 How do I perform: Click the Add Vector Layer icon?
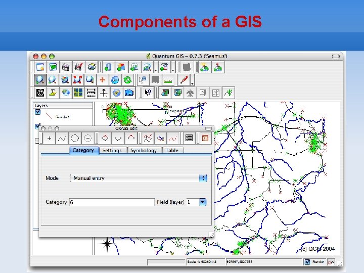click(121, 67)
